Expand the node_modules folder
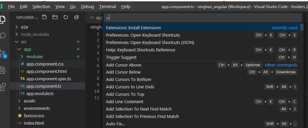This screenshot has height=128, width=308. [16, 34]
